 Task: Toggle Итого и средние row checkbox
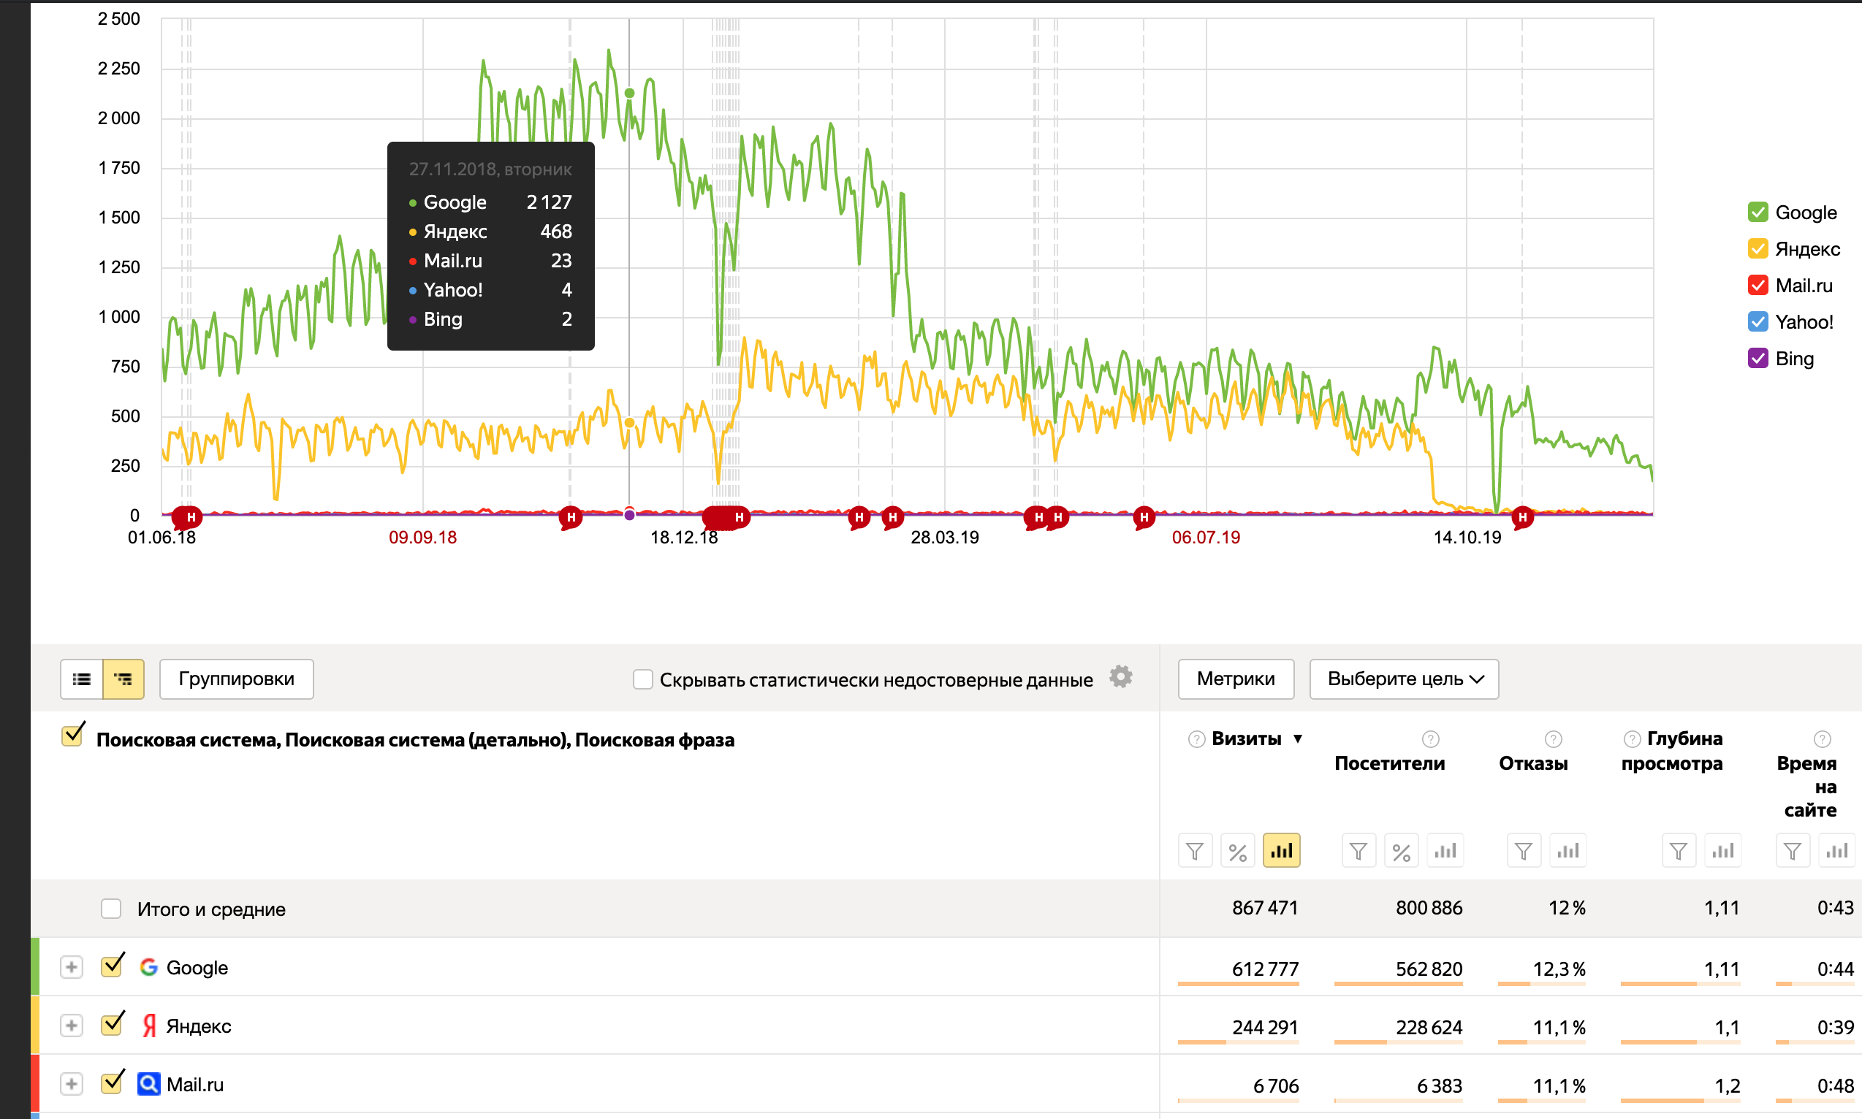point(111,909)
